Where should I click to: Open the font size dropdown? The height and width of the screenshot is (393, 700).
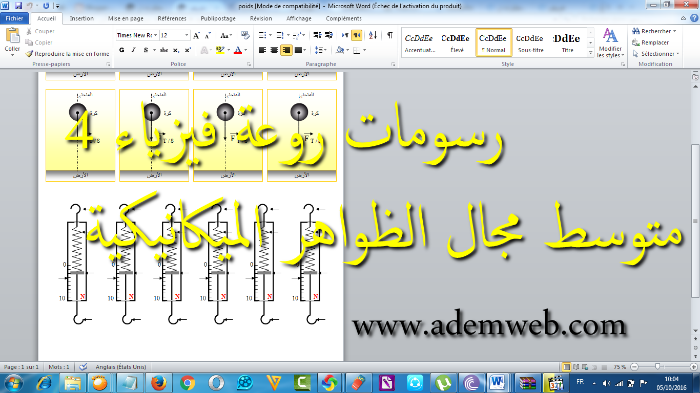point(187,35)
